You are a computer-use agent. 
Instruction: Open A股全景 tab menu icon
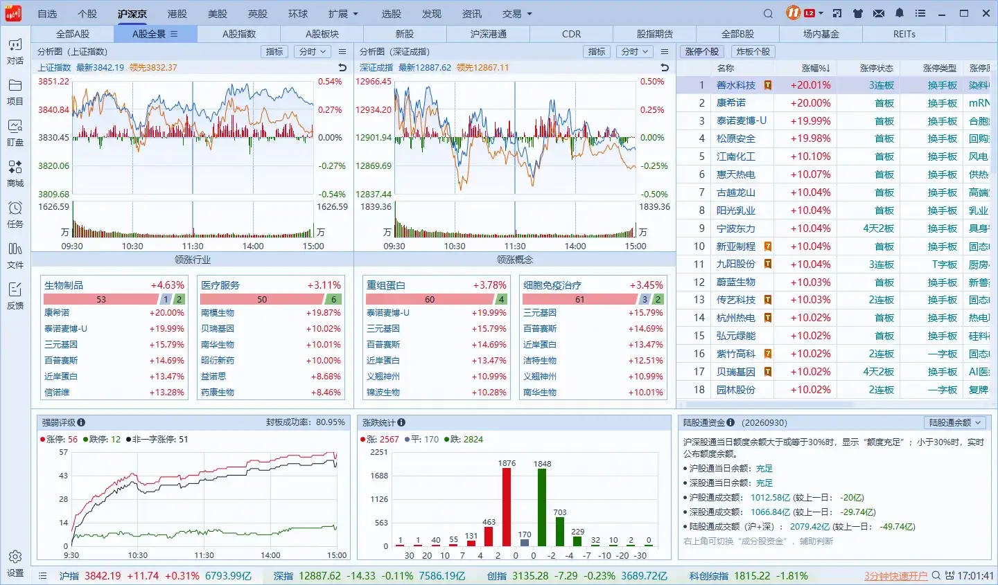[x=174, y=34]
